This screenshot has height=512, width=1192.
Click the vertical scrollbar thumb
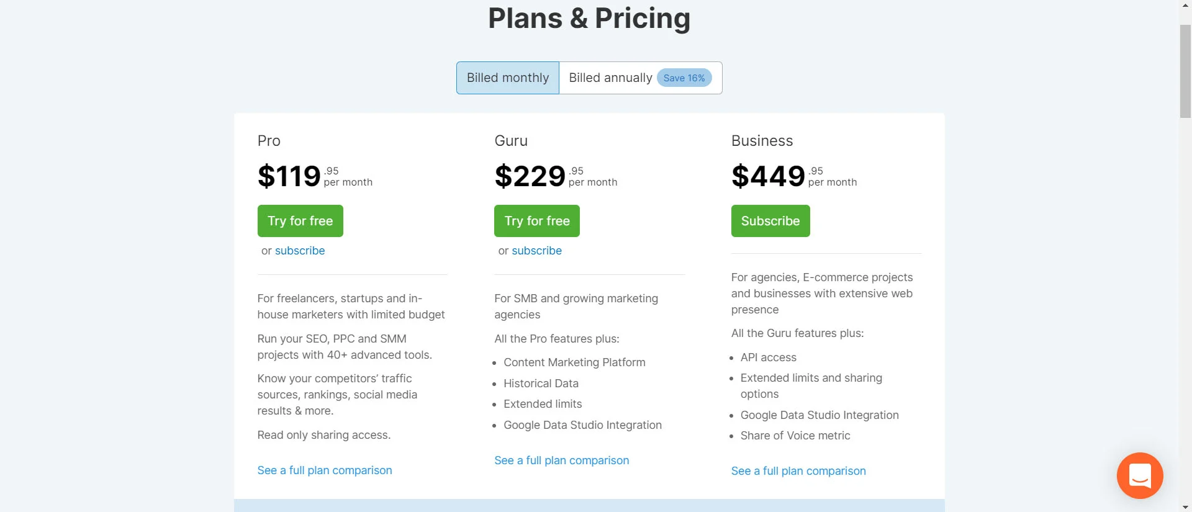coord(1186,71)
